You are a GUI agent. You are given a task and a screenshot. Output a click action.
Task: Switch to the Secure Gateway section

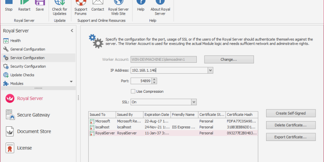coord(33,115)
